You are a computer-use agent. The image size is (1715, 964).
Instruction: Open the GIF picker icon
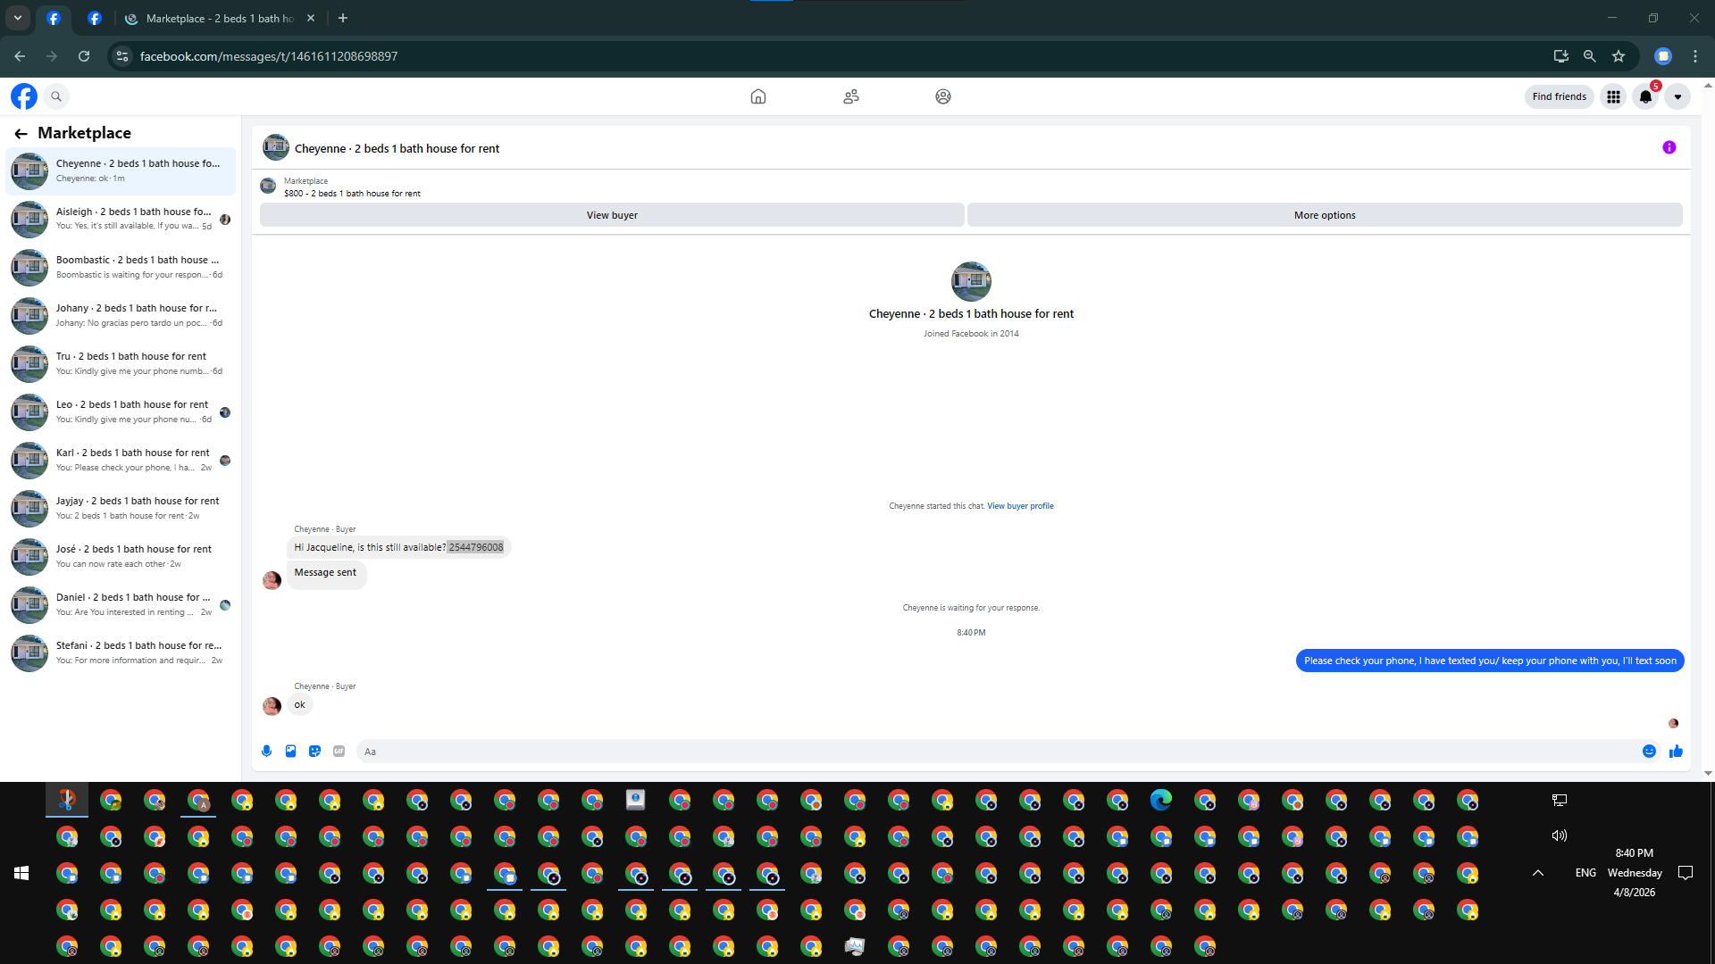point(339,752)
